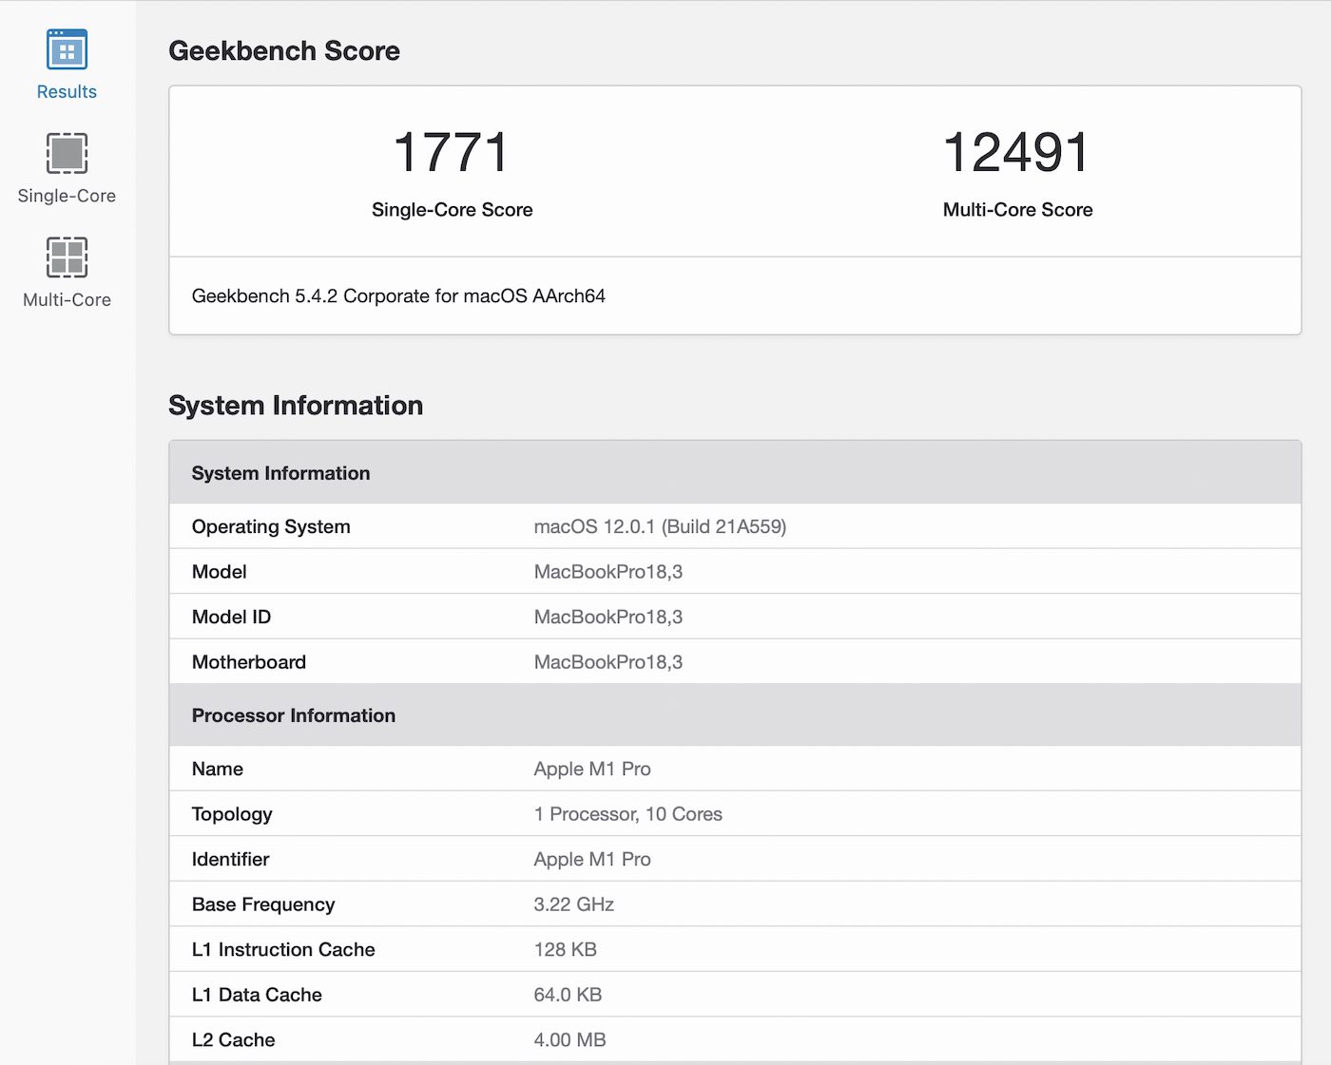The height and width of the screenshot is (1065, 1331).
Task: Switch to the Results tab label
Action: click(67, 92)
